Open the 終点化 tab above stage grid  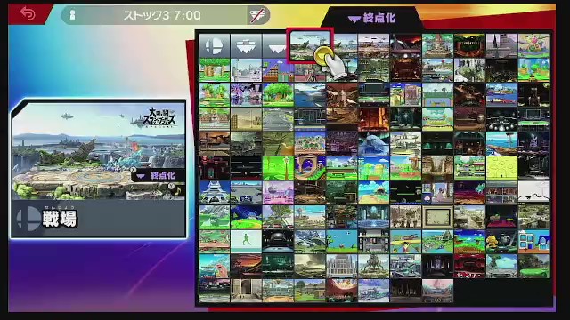tap(372, 18)
